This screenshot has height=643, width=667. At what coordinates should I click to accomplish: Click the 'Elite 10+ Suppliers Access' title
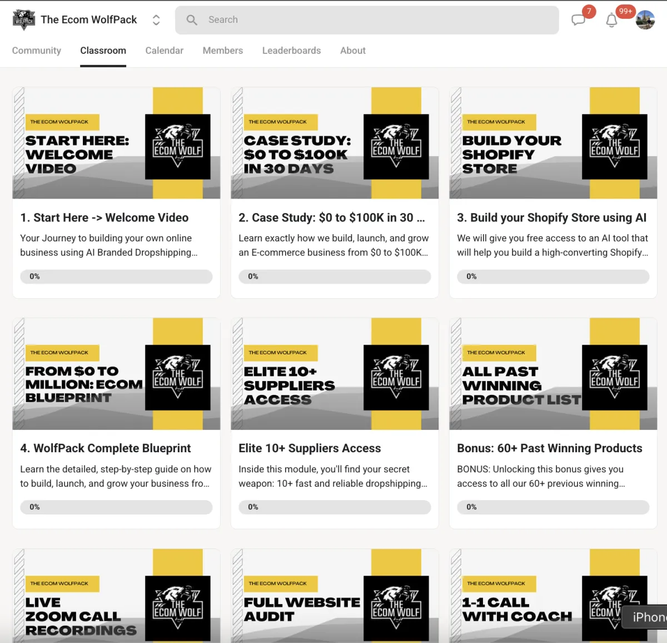[x=310, y=448]
